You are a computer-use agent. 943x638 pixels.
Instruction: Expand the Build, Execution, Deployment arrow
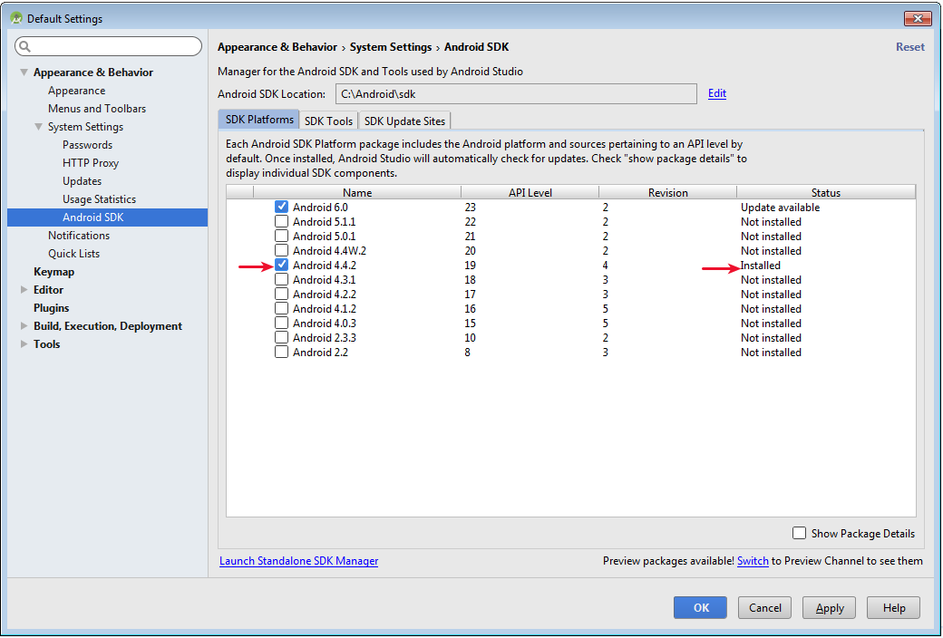[x=24, y=325]
